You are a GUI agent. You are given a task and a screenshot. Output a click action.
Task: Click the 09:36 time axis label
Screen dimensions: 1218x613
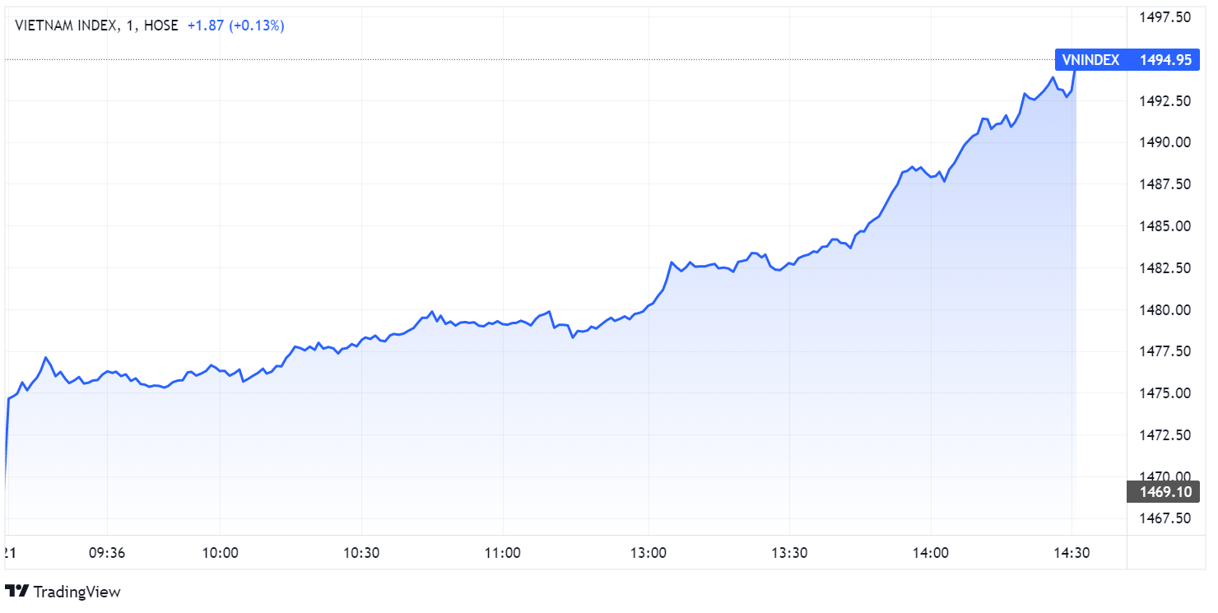click(107, 553)
